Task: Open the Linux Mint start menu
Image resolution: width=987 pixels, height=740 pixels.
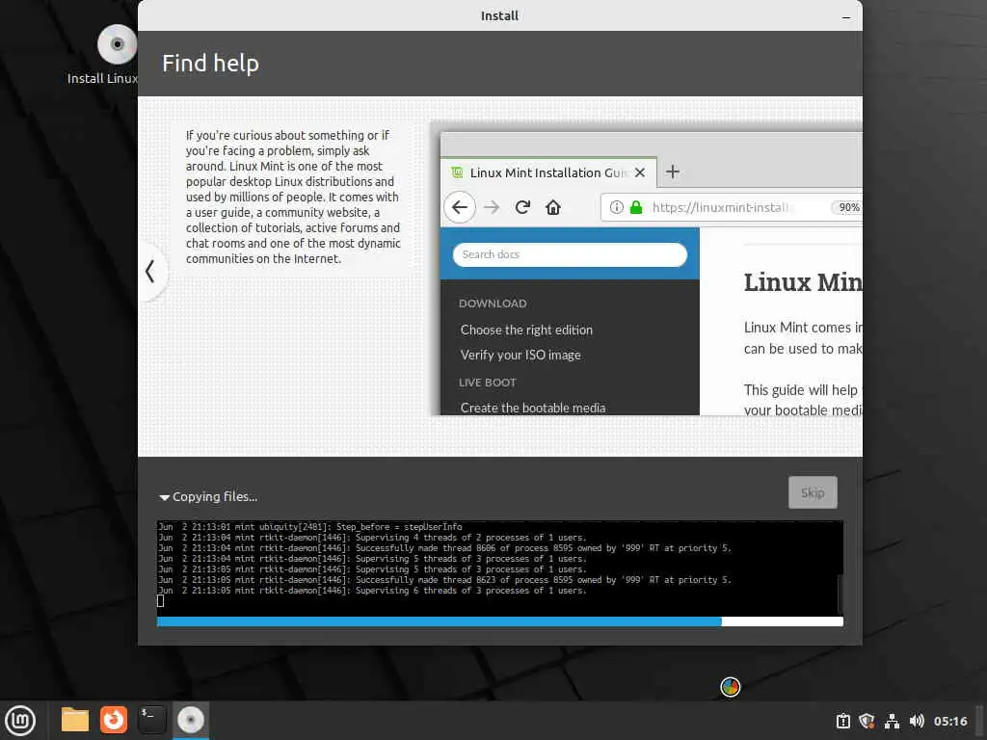Action: [x=20, y=720]
